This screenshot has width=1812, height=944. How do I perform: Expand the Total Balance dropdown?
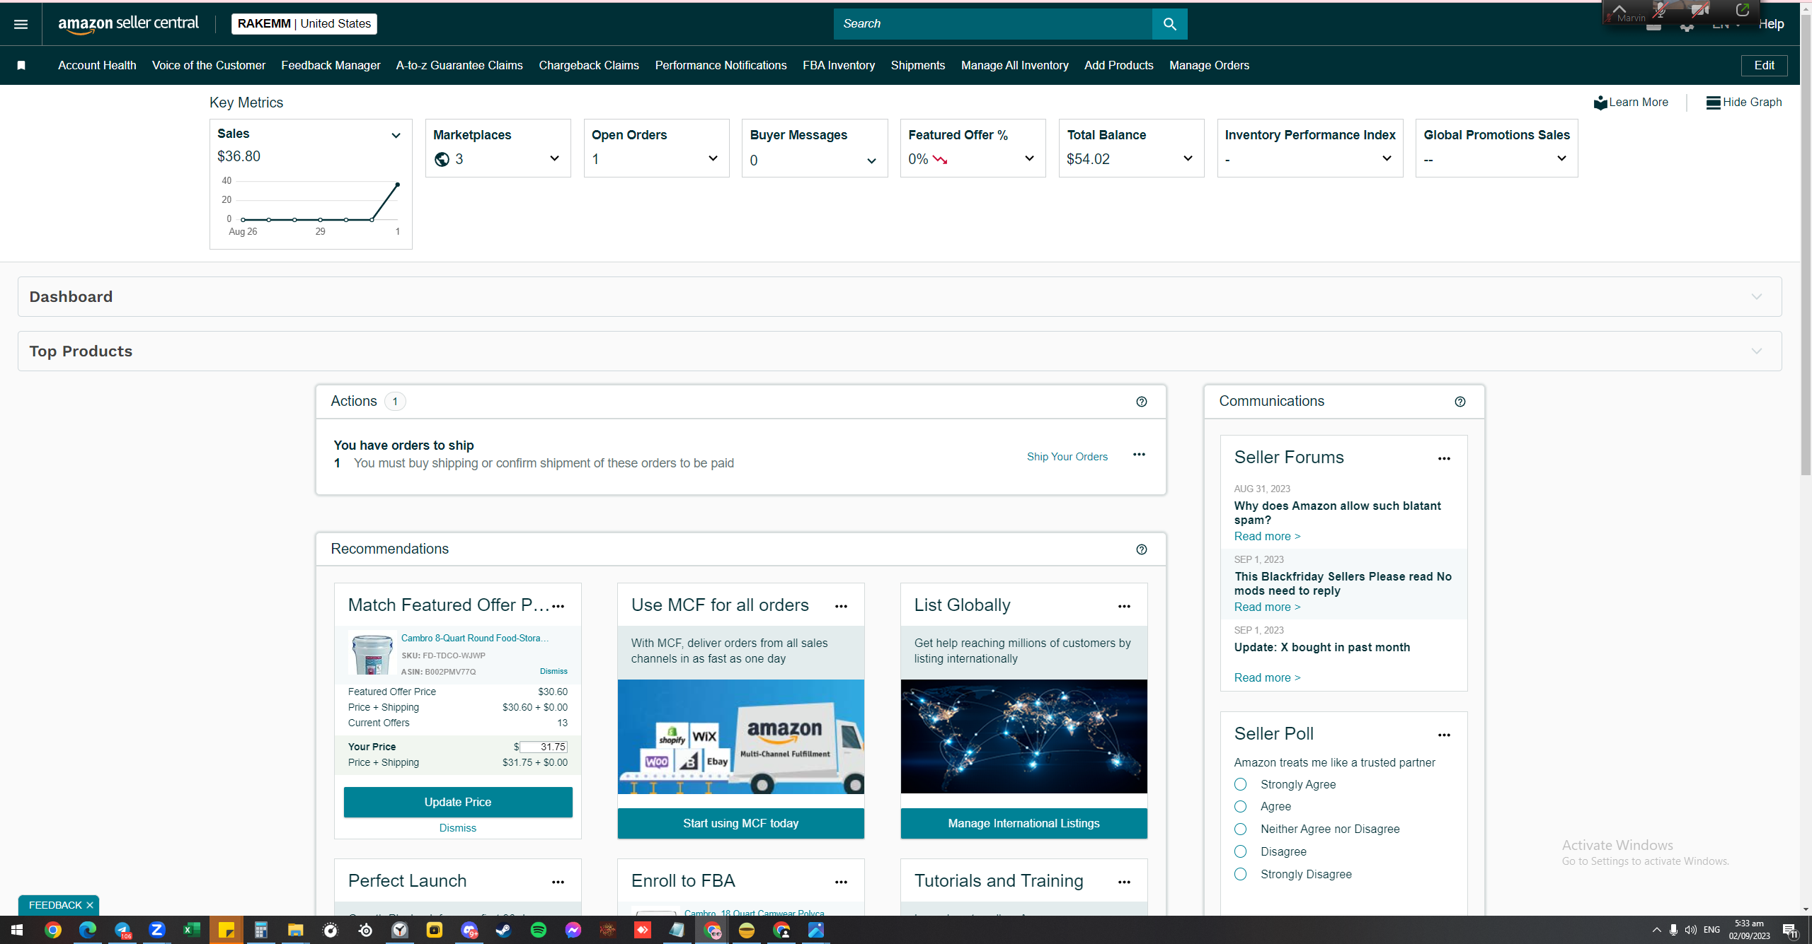(x=1188, y=159)
